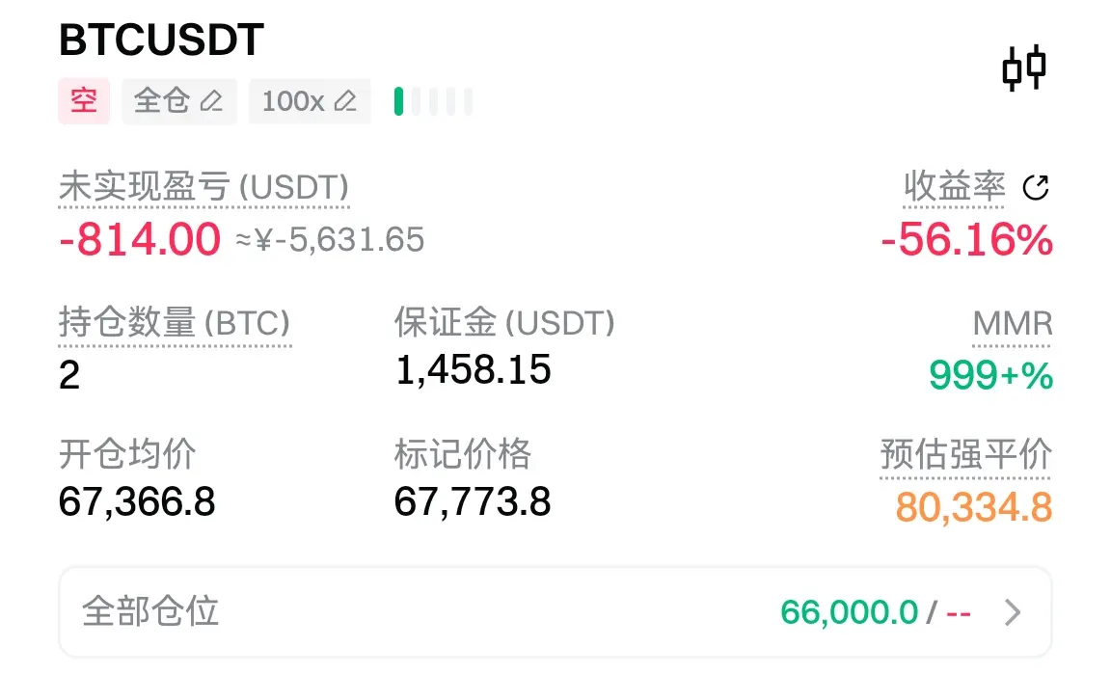Adjust leverage via 100x button

[x=310, y=101]
